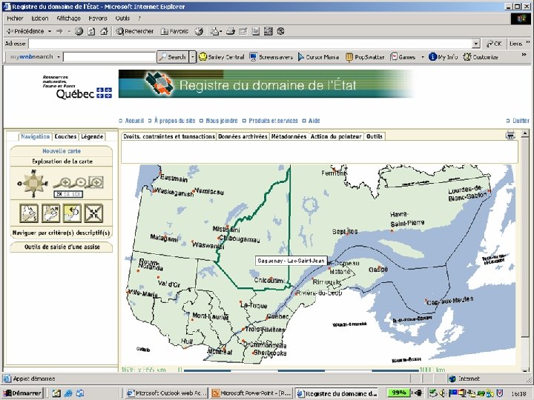Open the Edition menu
Viewport: 534px width, 400px height.
(x=40, y=19)
